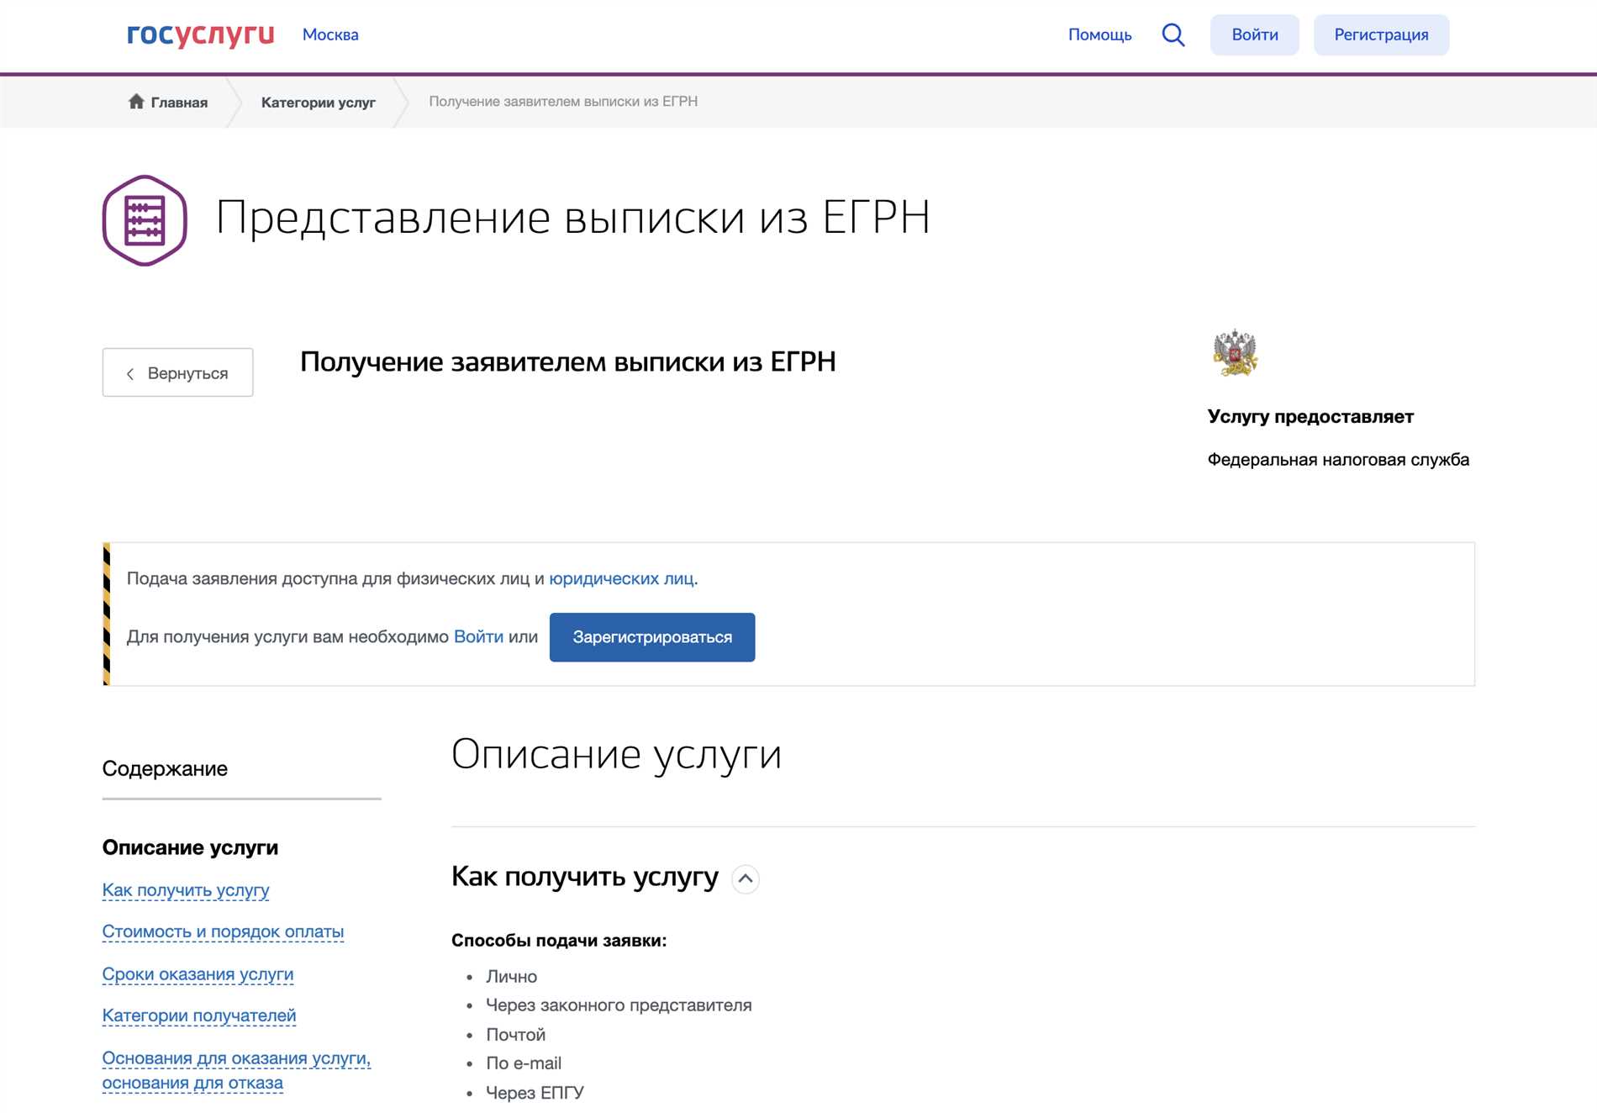Select Описание услуги sidebar heading
This screenshot has width=1597, height=1113.
tap(190, 847)
